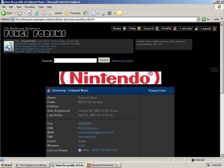Click the forum Logout nav button
224x168 pixels.
coord(208,29)
